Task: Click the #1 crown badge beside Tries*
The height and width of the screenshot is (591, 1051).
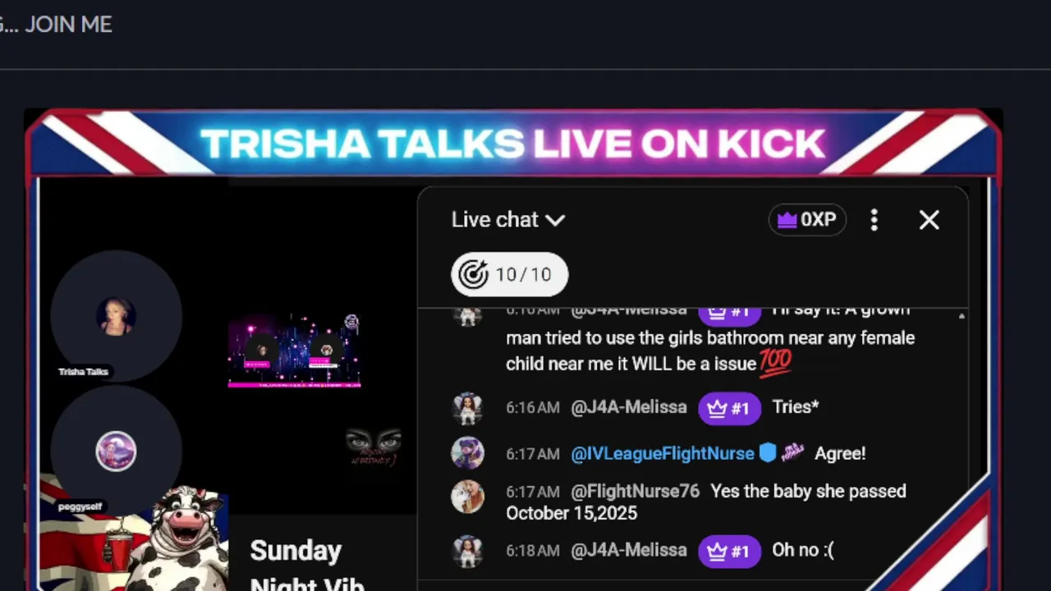Action: click(729, 408)
